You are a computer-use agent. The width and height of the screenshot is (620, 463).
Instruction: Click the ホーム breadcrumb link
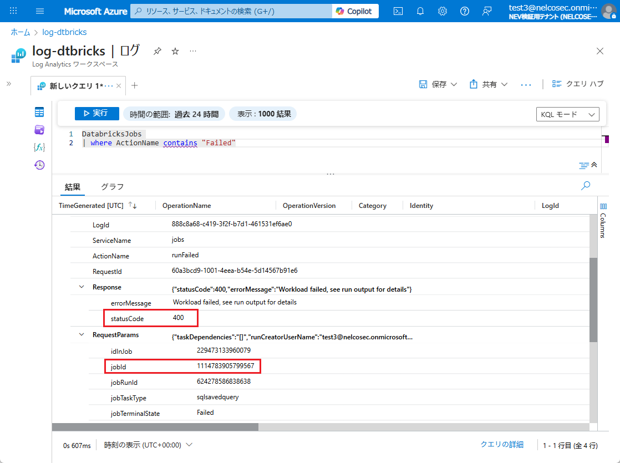(21, 32)
